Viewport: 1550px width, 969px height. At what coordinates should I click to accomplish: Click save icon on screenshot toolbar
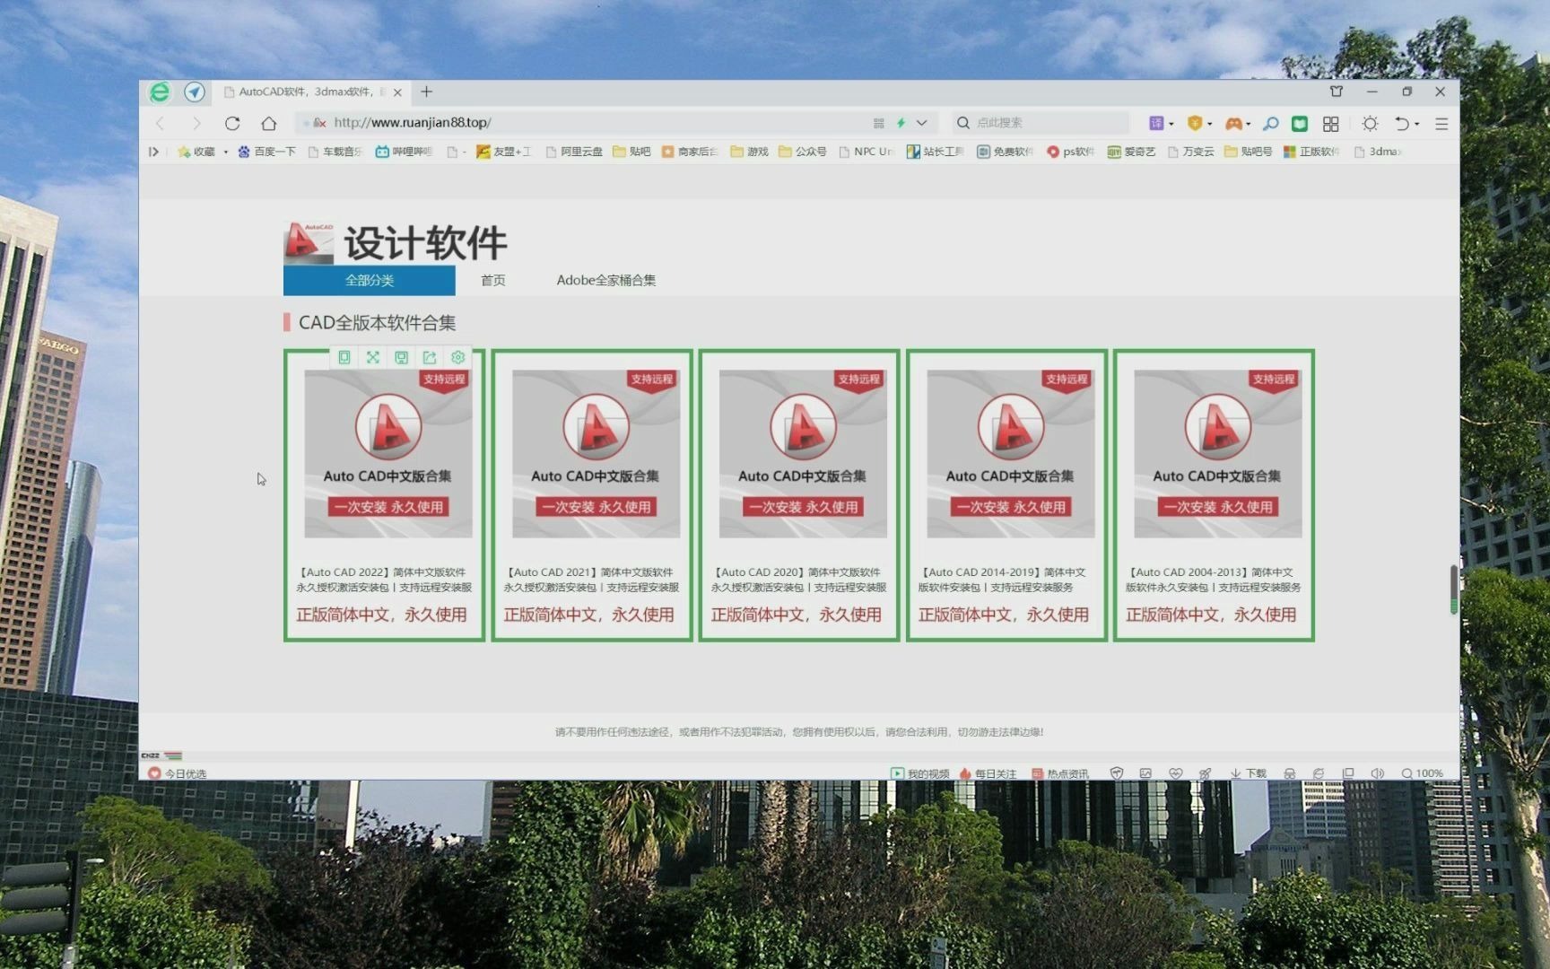coord(402,357)
